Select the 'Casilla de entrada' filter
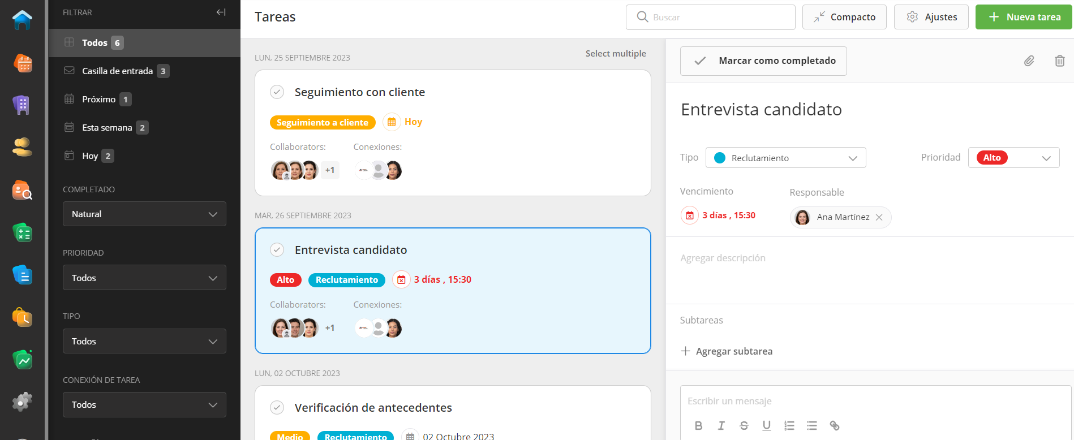The width and height of the screenshot is (1074, 440). tap(117, 71)
